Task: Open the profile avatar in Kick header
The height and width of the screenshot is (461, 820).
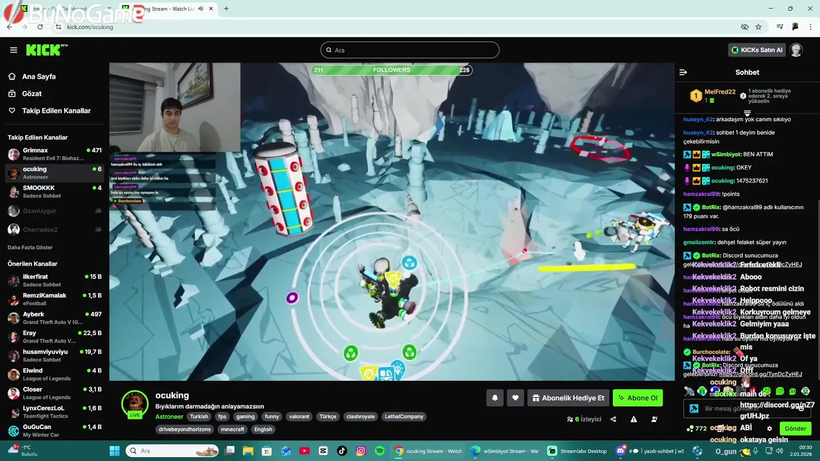Action: click(796, 50)
